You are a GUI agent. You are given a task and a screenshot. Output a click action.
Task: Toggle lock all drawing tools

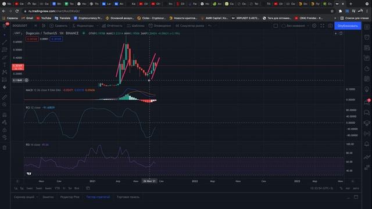pos(5,130)
